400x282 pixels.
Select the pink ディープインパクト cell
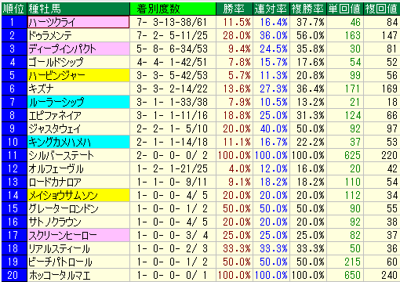[x=78, y=49]
